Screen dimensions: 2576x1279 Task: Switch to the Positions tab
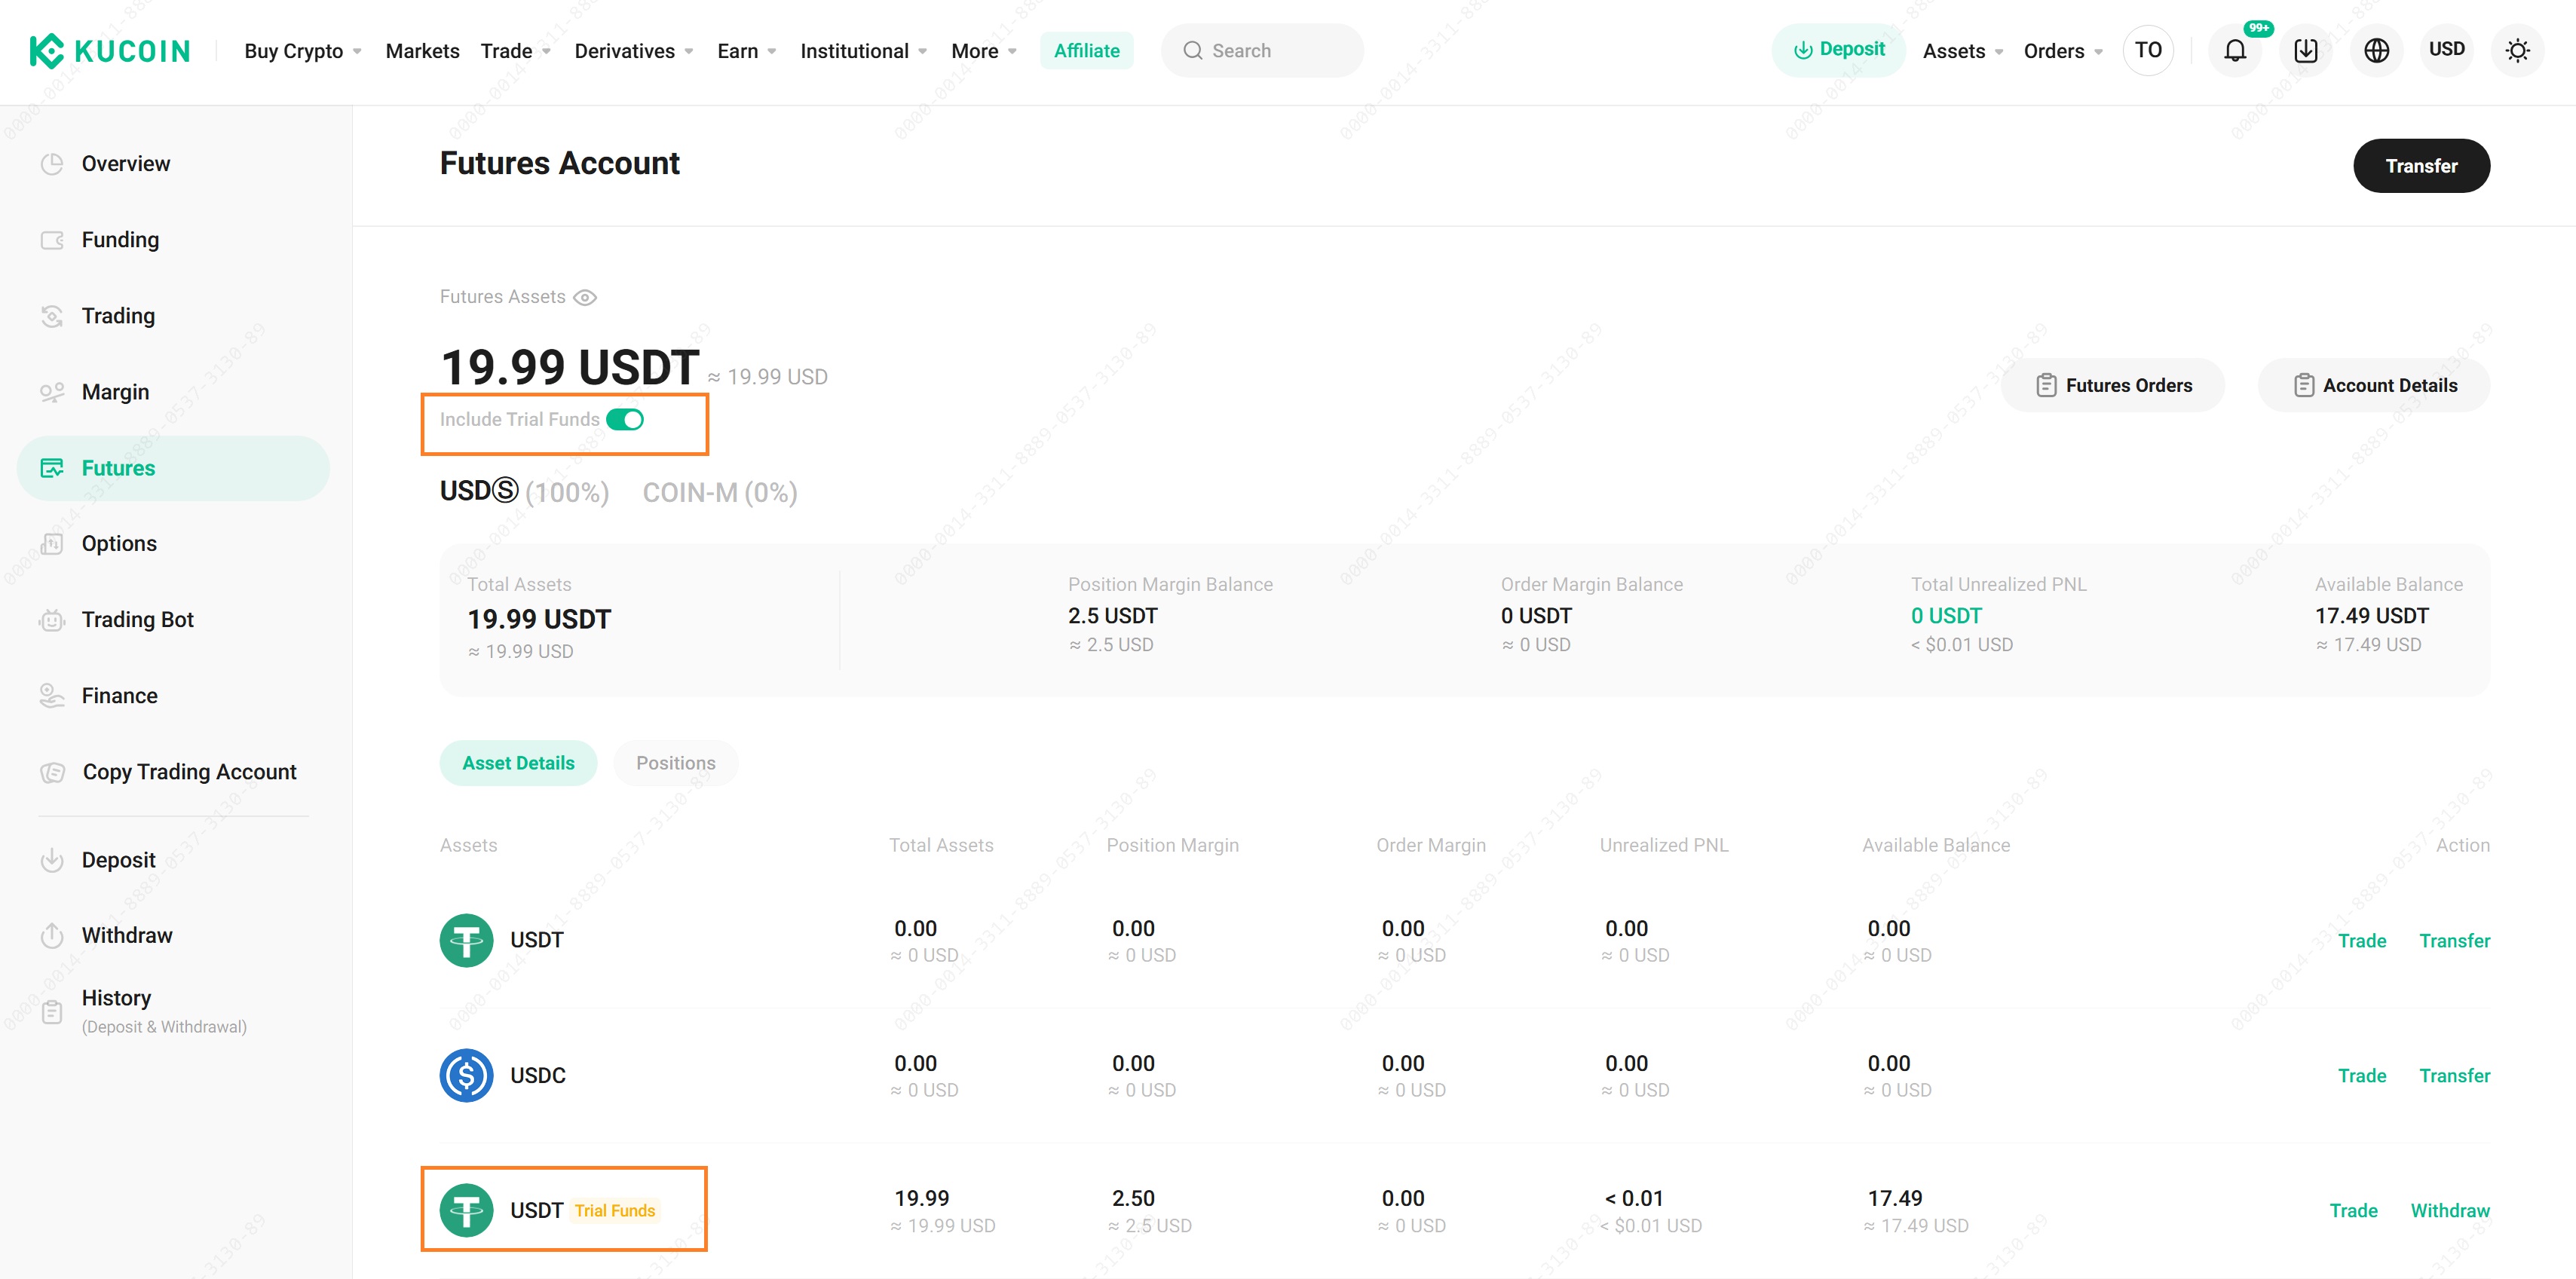tap(675, 763)
